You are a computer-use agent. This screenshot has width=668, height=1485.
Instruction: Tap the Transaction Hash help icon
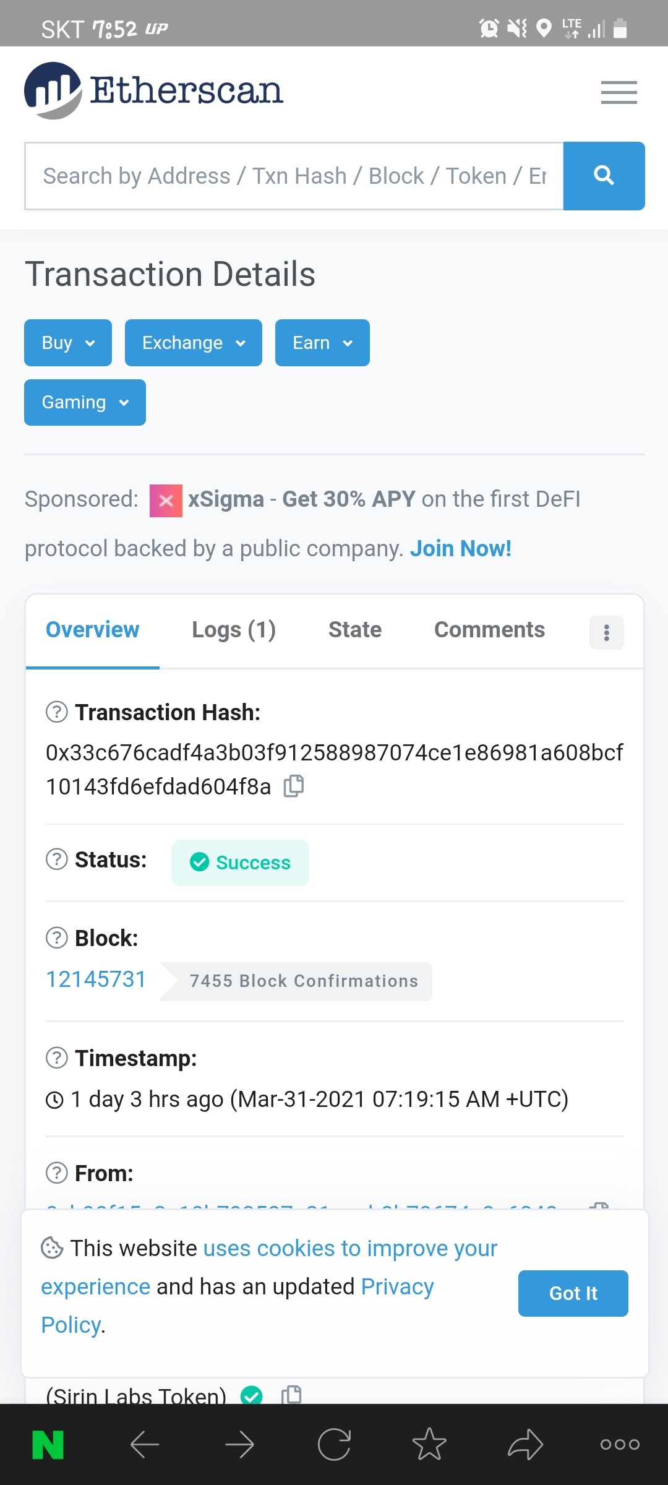point(57,712)
